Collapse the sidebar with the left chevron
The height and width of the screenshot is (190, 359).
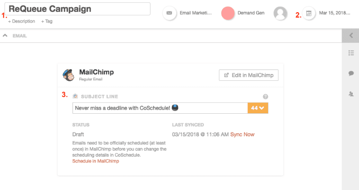[x=351, y=36]
